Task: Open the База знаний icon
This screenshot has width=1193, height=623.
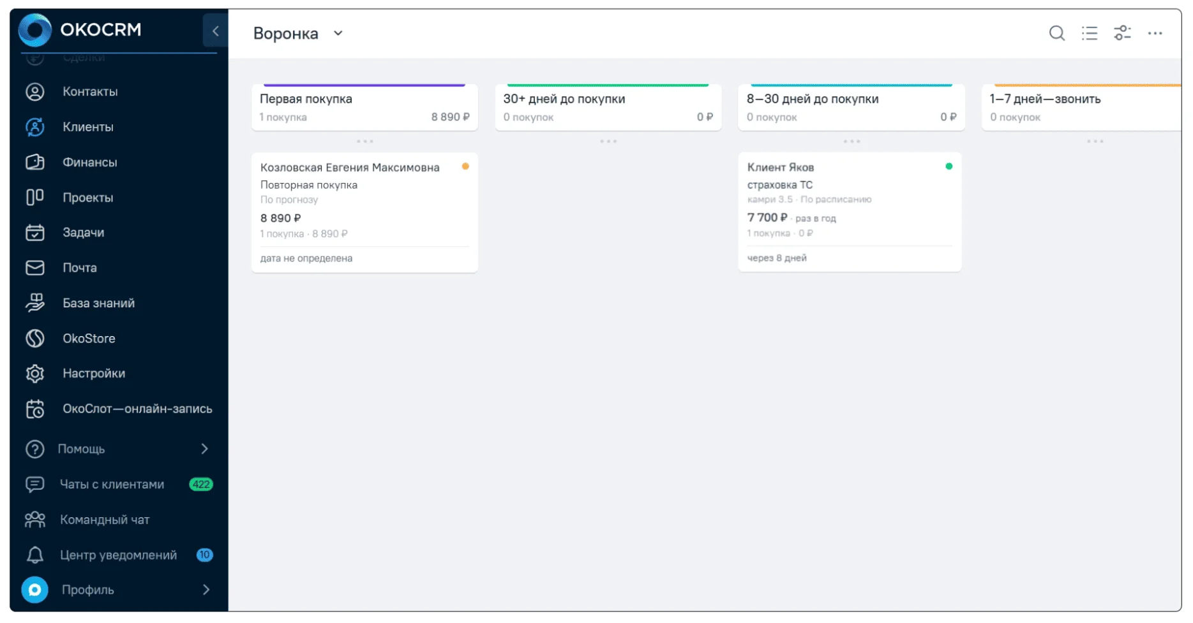Action: click(35, 303)
